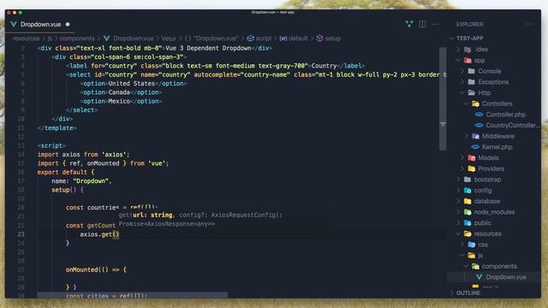Expand the Providers folder chevron

462,169
